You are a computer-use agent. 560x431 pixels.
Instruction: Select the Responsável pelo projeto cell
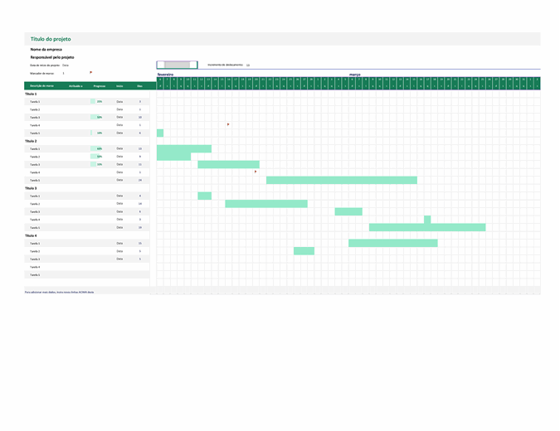point(53,57)
